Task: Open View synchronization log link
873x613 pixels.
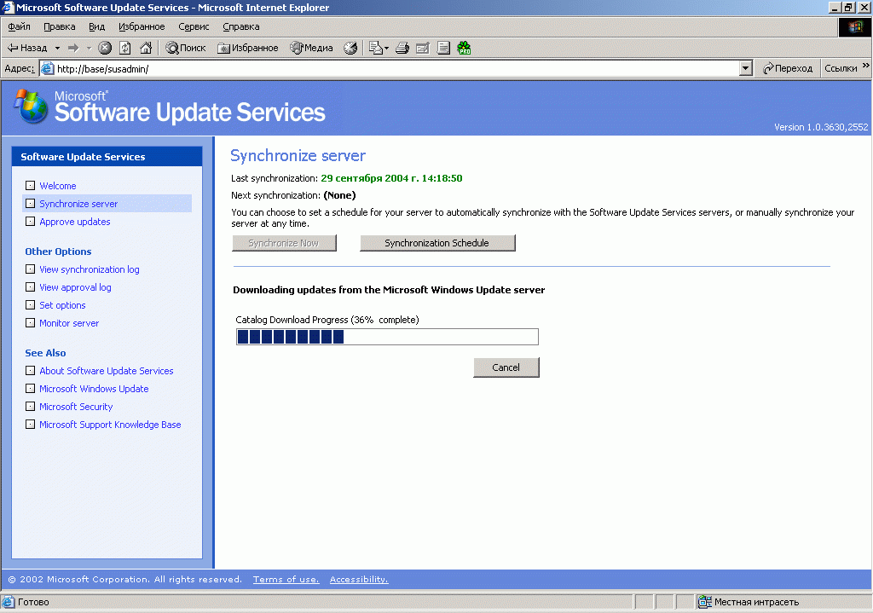Action: 89,269
